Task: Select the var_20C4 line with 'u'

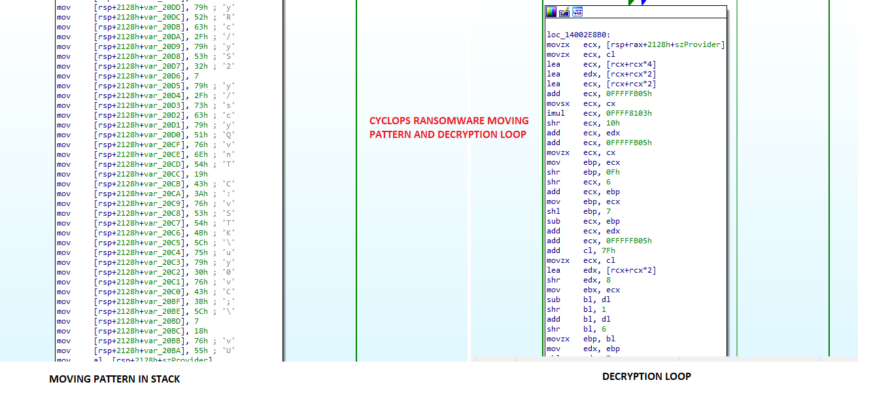Action: (x=146, y=252)
